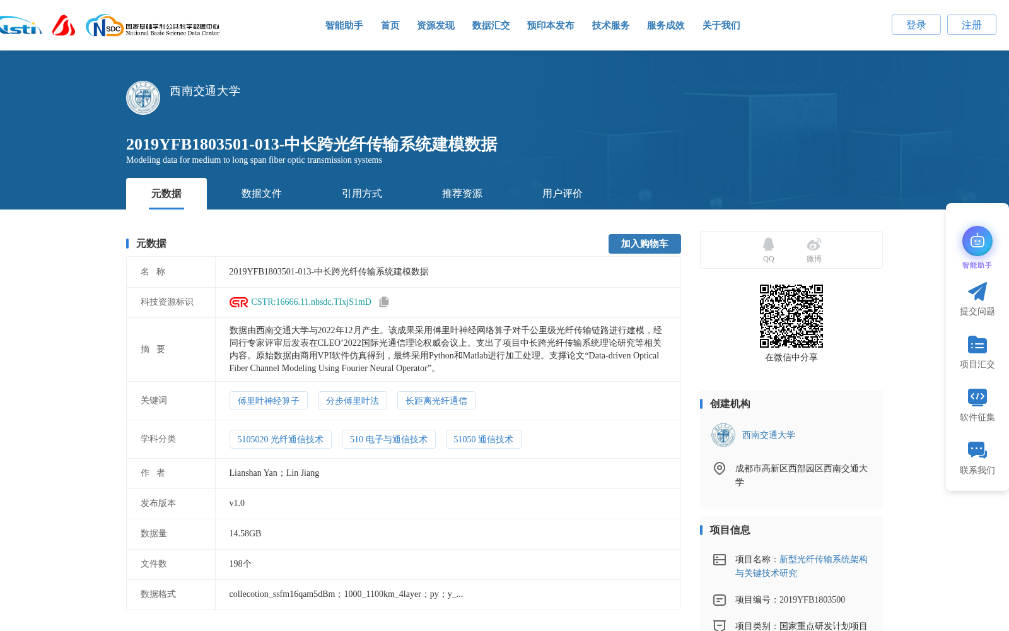
Task: Select the 元数据 tab
Action: click(166, 194)
